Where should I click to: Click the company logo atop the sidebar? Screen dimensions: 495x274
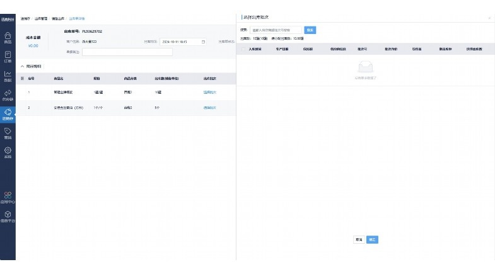click(8, 20)
